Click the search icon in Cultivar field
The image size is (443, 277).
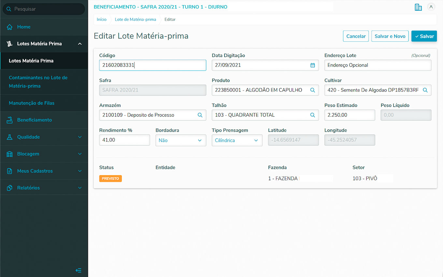(425, 90)
